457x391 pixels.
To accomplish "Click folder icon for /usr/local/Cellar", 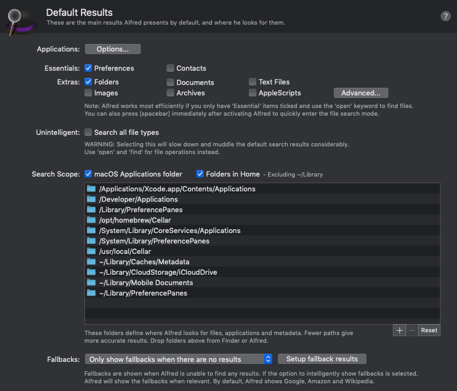I will [91, 251].
